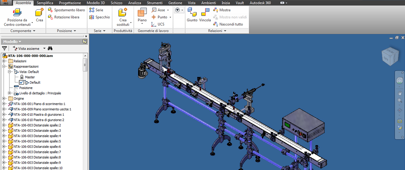
Task: Open the filter funnel in model browser
Action: [x=4, y=49]
